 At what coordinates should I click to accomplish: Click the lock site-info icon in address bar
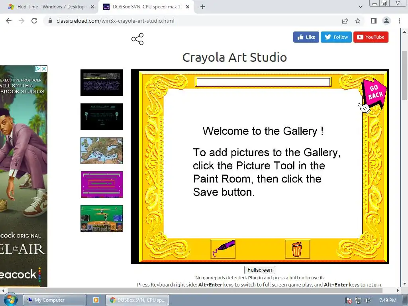pos(50,21)
